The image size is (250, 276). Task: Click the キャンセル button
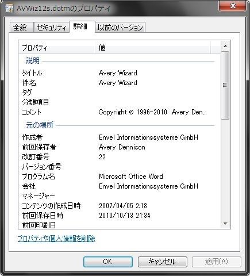[x=163, y=262]
